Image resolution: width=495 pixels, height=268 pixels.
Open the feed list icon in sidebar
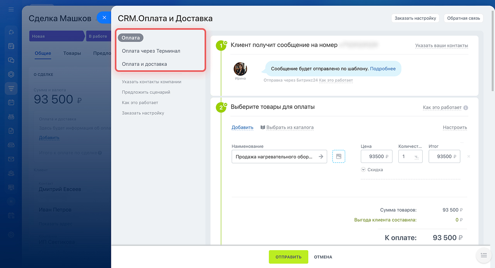[11, 46]
